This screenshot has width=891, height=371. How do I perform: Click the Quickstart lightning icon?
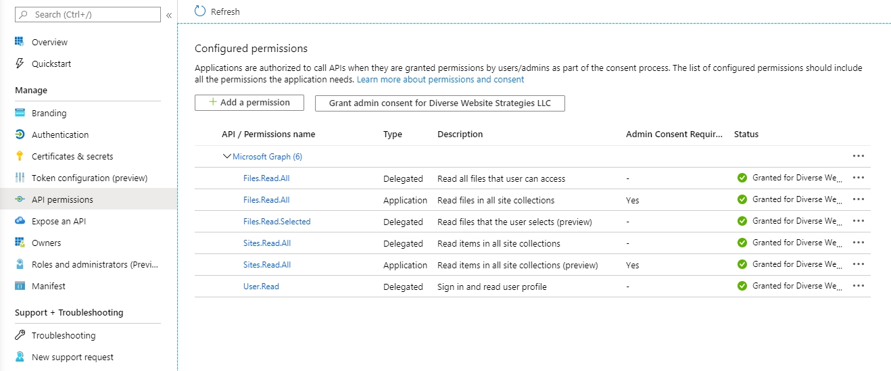20,64
